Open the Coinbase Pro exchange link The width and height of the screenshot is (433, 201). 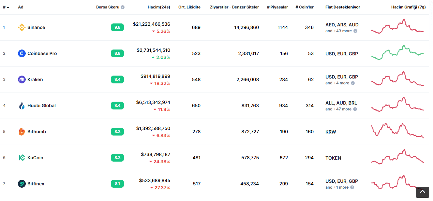click(42, 53)
